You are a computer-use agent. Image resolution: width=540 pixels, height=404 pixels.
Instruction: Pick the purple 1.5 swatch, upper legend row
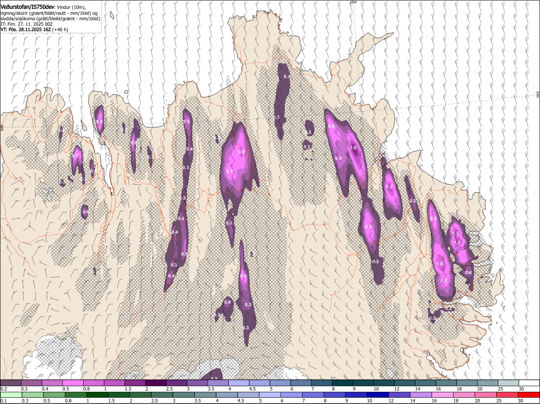[135, 383]
